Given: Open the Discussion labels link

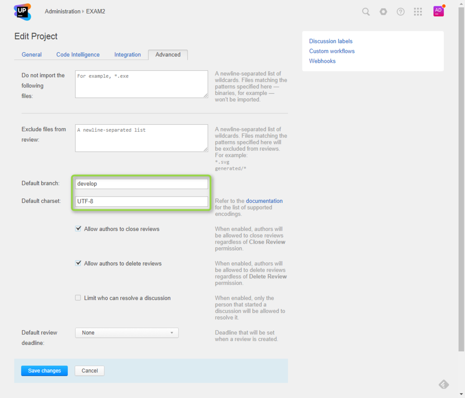Looking at the screenshot, I should click(x=331, y=41).
